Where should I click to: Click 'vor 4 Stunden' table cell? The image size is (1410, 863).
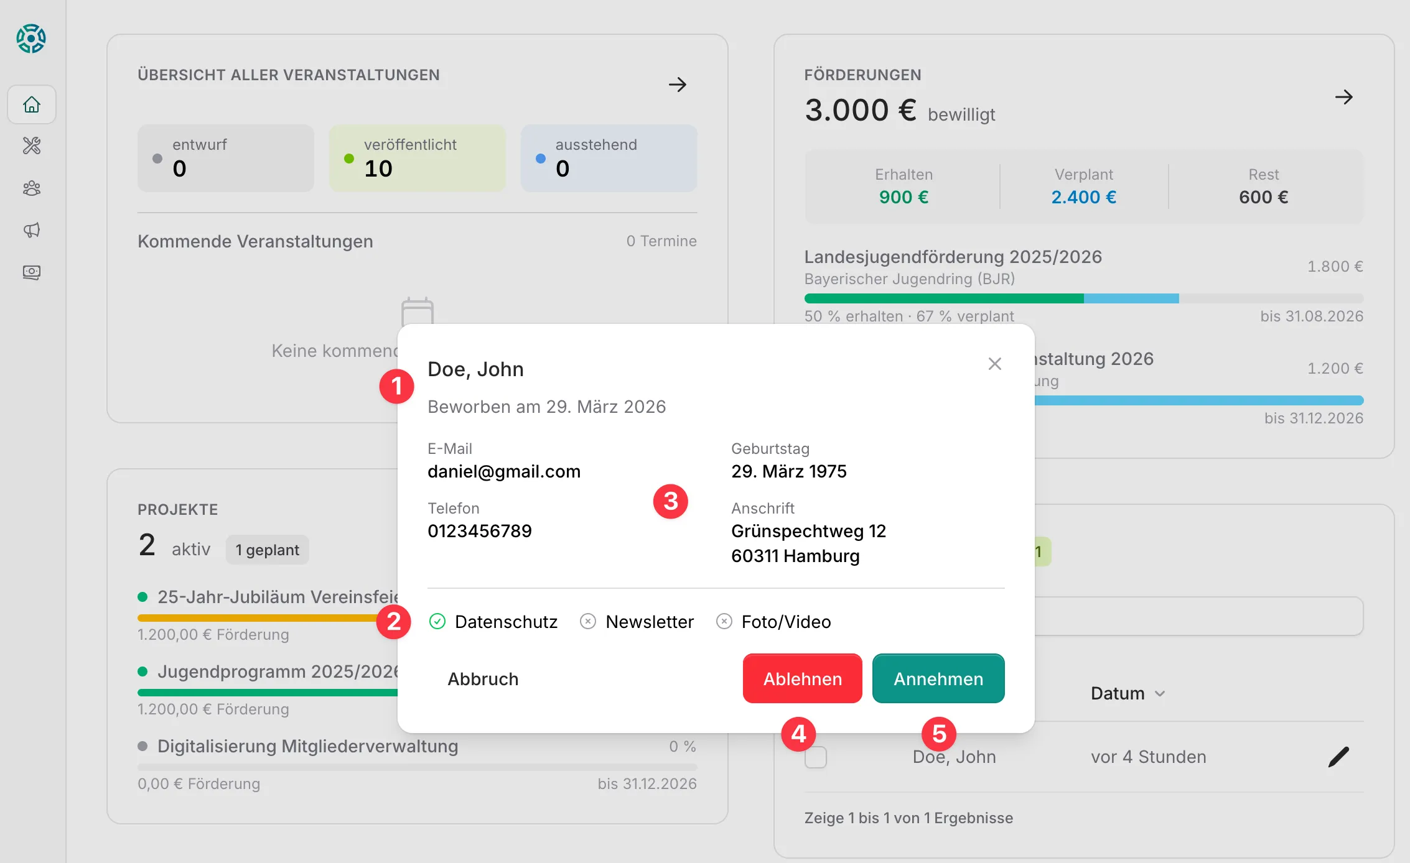pyautogui.click(x=1149, y=757)
